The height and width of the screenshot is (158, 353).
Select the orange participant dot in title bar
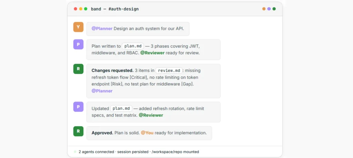tap(264, 9)
